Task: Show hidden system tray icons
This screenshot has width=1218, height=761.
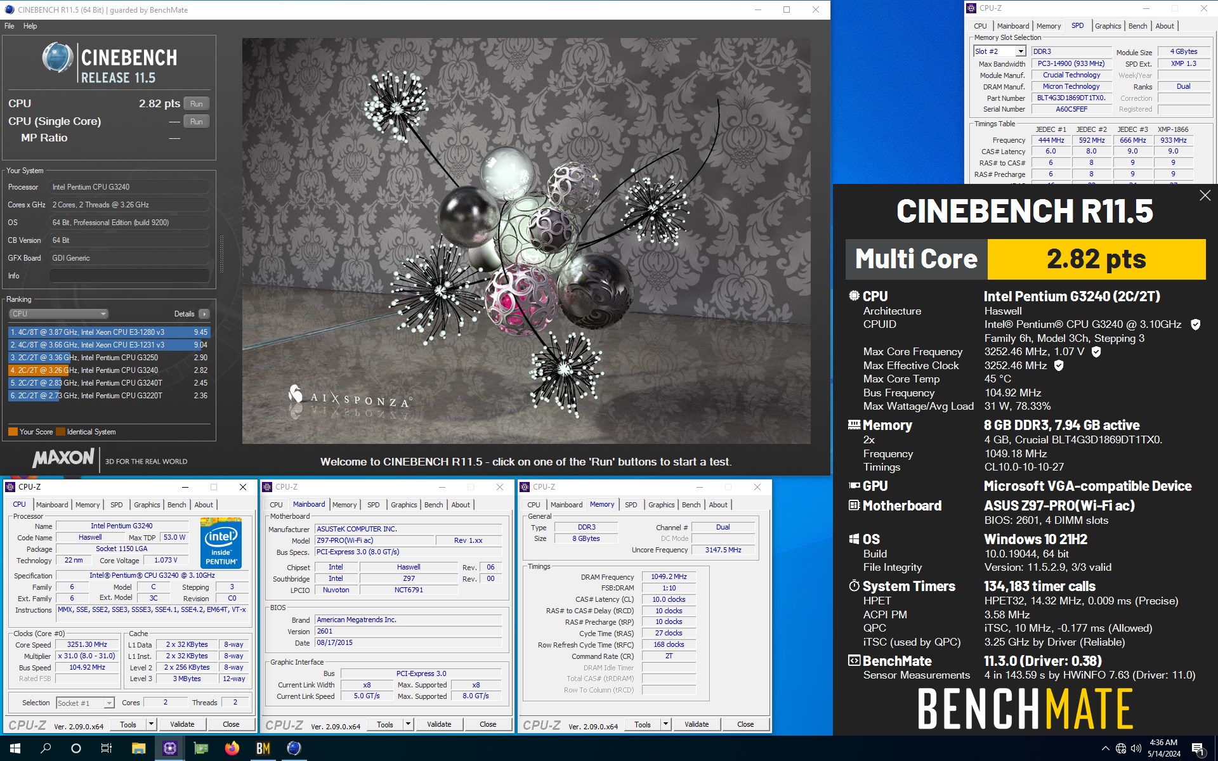Action: click(x=1106, y=748)
